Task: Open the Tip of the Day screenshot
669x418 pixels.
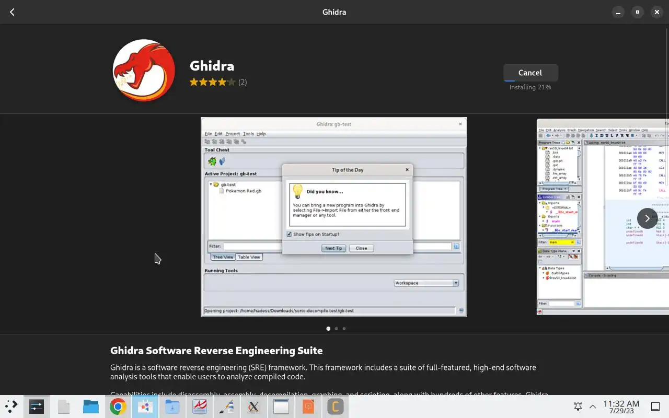Action: [x=334, y=217]
